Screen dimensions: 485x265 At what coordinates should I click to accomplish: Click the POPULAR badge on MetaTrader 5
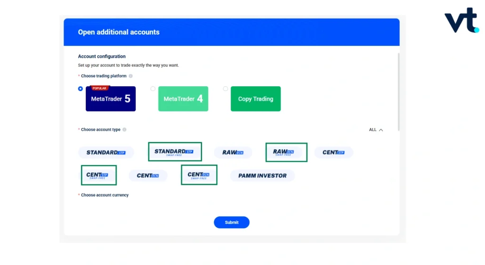point(99,88)
